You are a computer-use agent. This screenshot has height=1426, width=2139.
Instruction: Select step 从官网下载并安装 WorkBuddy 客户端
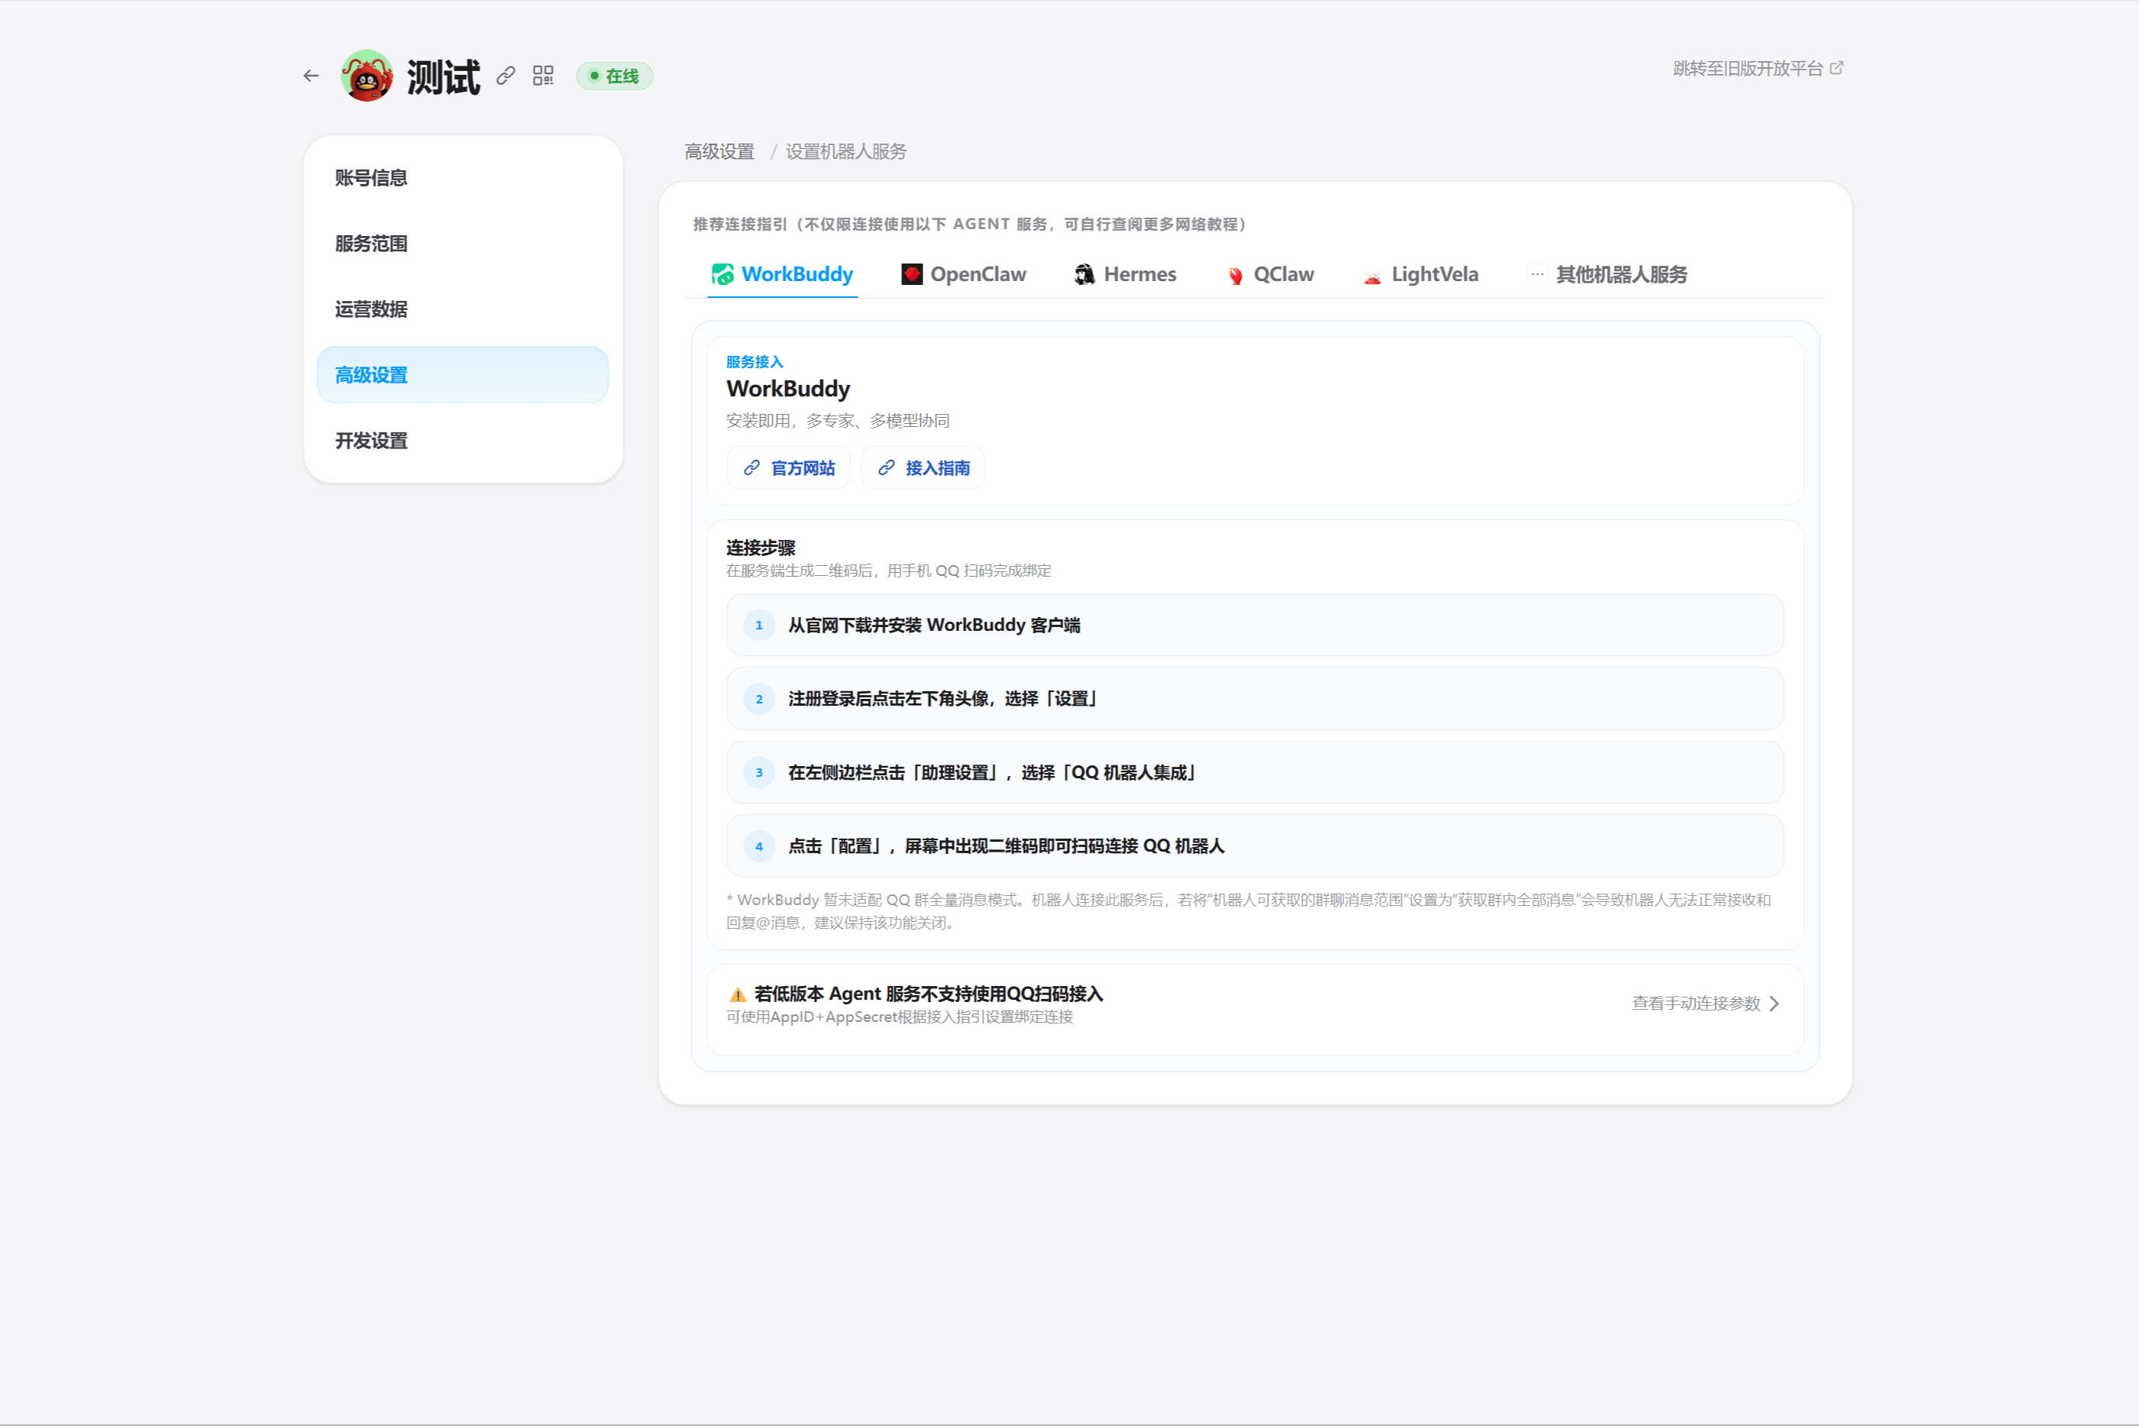pos(1255,625)
